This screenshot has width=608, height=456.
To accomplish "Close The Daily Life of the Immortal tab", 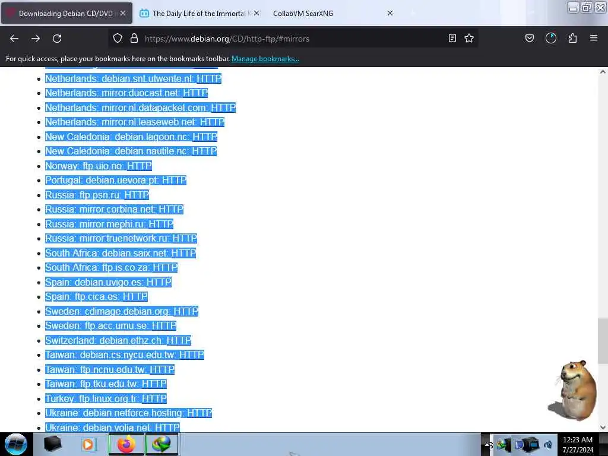I will pyautogui.click(x=256, y=13).
